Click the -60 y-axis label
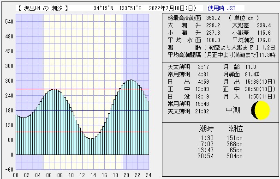This screenshot has height=179, width=280. point(9,169)
